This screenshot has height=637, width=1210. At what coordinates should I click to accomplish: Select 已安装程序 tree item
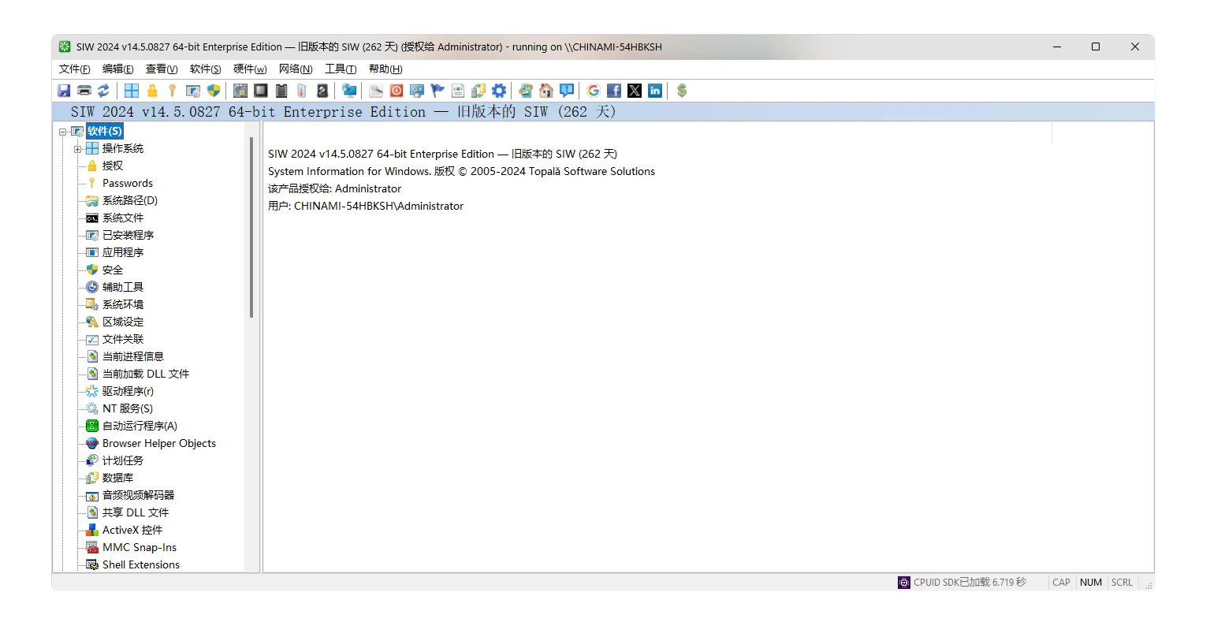128,235
